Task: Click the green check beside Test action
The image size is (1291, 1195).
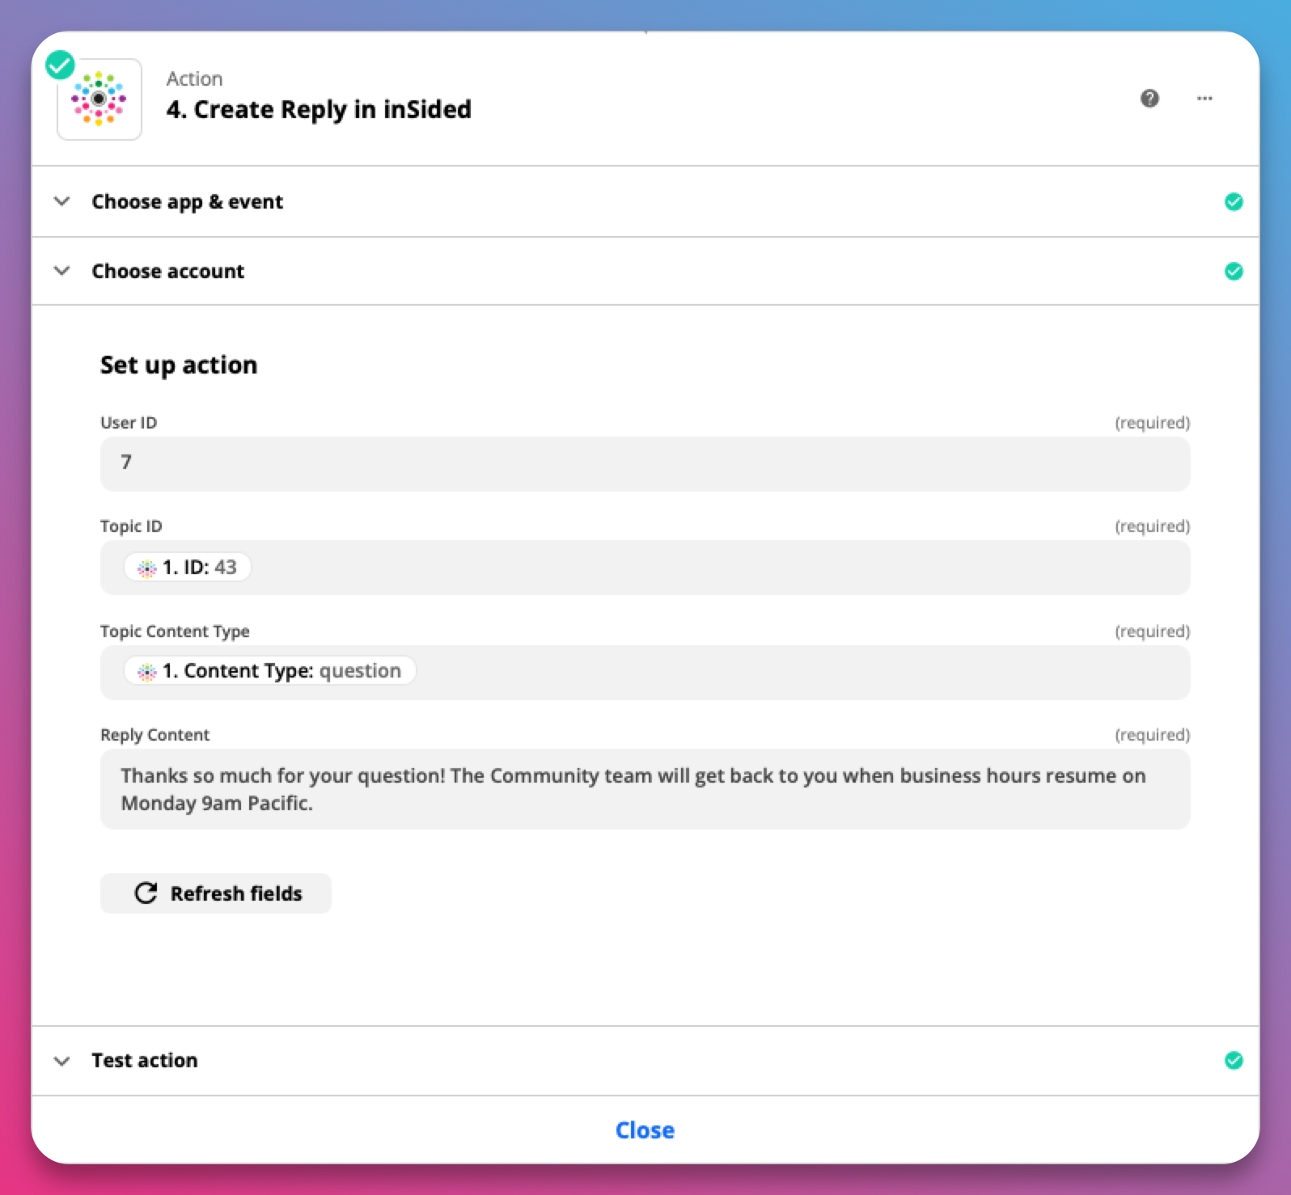Action: [1234, 1060]
